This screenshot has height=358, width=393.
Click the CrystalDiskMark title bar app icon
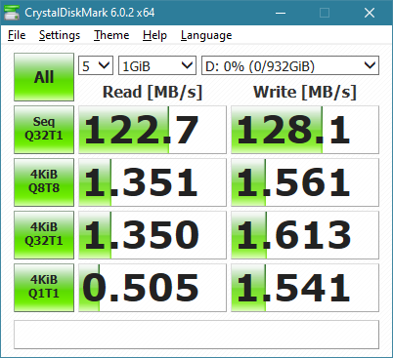pos(12,13)
